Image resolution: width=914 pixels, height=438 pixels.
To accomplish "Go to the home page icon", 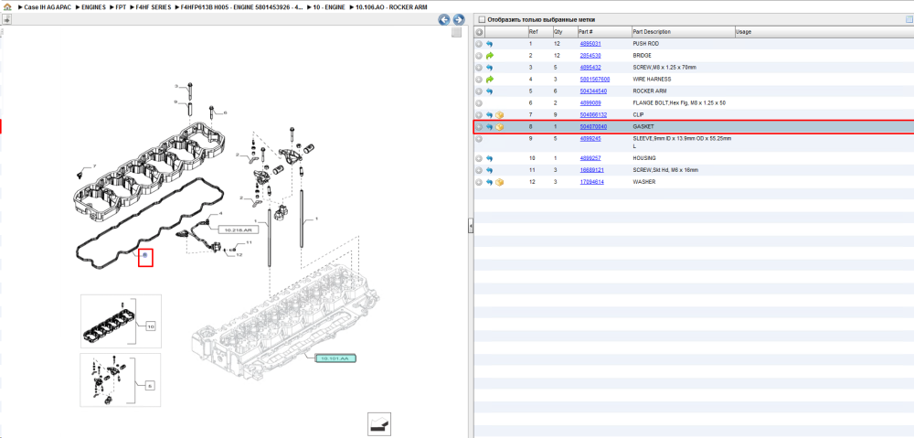I will [7, 7].
